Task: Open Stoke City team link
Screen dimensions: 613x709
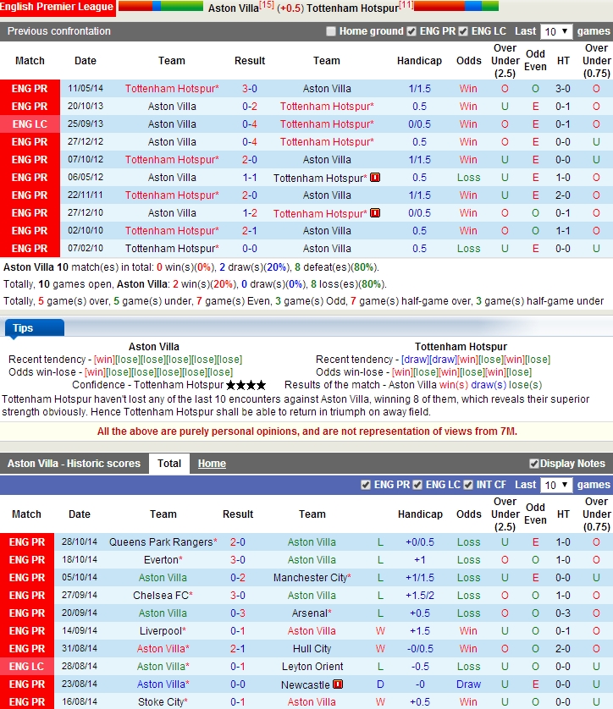Action: pos(161,701)
